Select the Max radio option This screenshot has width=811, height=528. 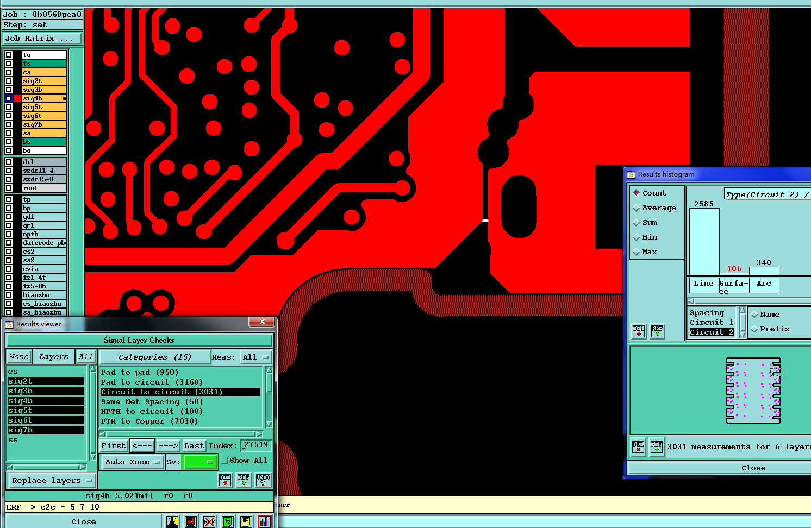pos(636,252)
